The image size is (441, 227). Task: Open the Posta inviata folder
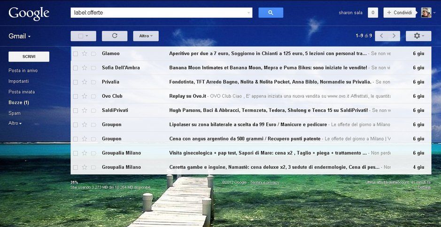point(22,92)
